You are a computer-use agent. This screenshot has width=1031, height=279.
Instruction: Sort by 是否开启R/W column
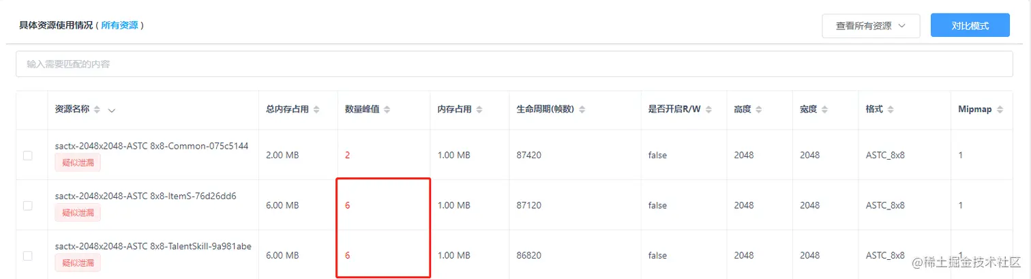708,110
